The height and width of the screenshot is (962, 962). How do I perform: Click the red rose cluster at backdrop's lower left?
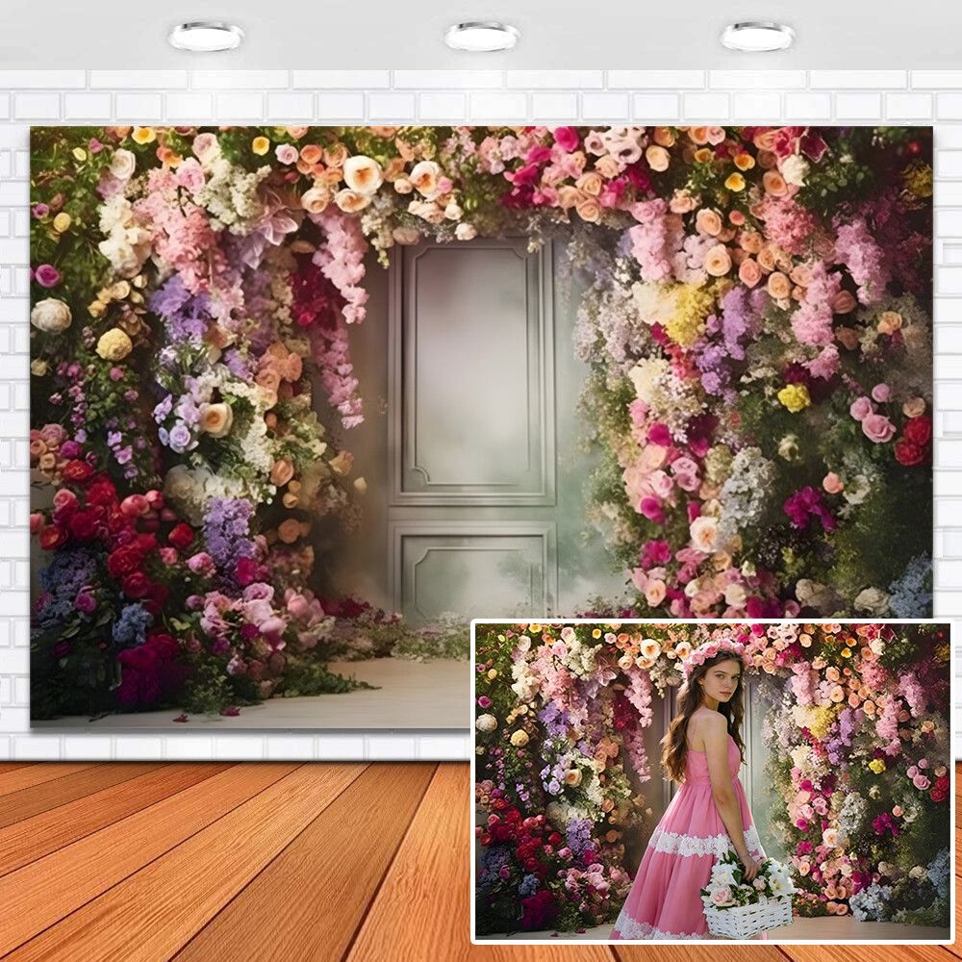pos(106,539)
